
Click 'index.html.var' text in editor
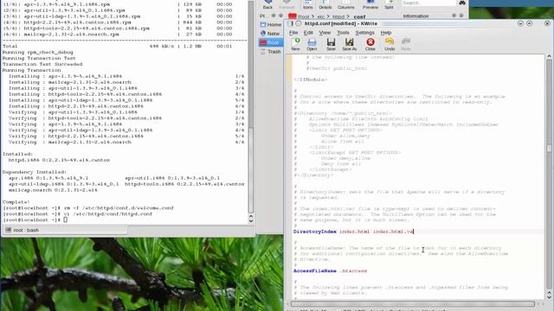pos(393,232)
